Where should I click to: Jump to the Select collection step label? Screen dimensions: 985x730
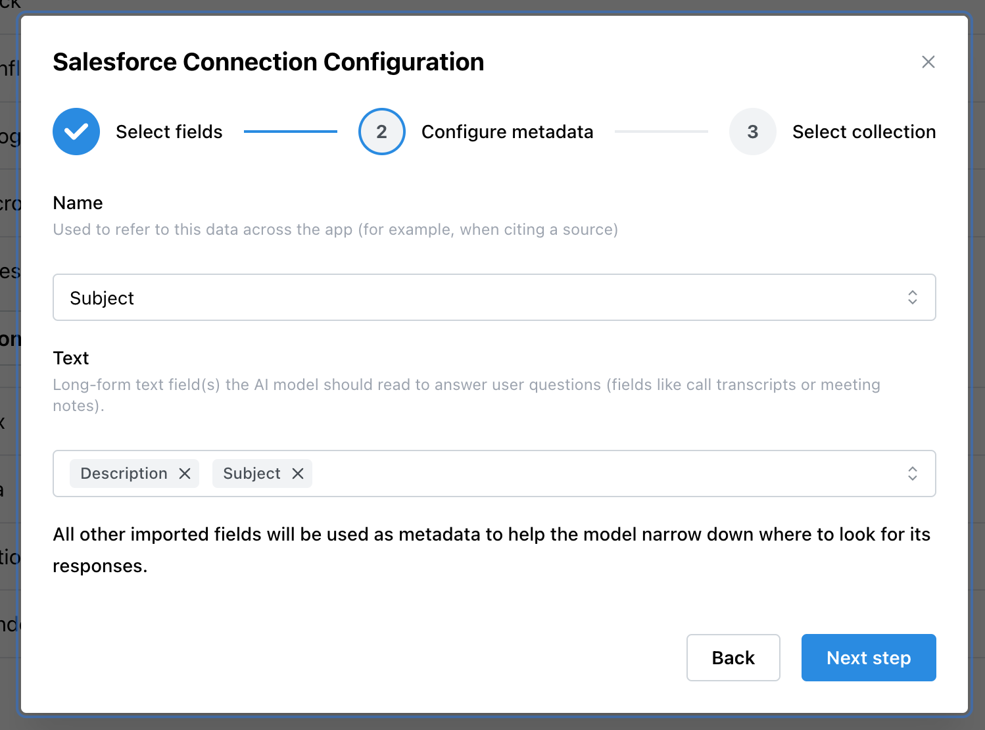(x=863, y=132)
